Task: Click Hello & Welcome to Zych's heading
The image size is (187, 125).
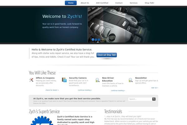Action: pos(62,49)
